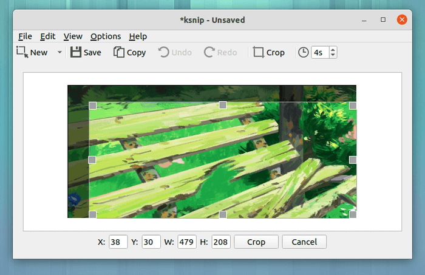425x275 pixels.
Task: Increase capture delay with the up arrow
Action: [333, 50]
